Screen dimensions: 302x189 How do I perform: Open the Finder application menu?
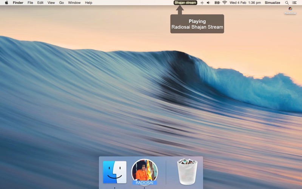pos(18,3)
